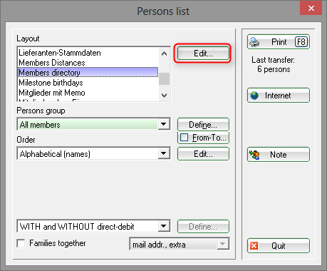Open the direct-debit filter dropdown
The image size is (327, 271).
164,226
